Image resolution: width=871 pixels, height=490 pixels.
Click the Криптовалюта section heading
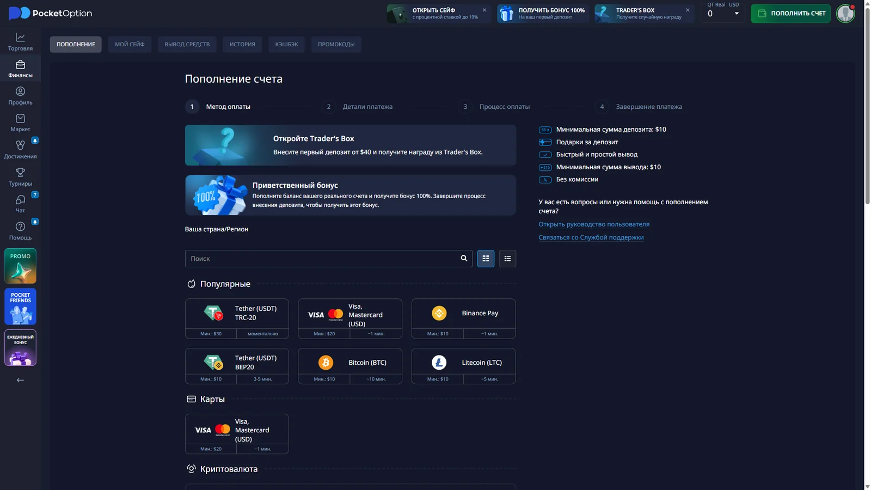[229, 469]
